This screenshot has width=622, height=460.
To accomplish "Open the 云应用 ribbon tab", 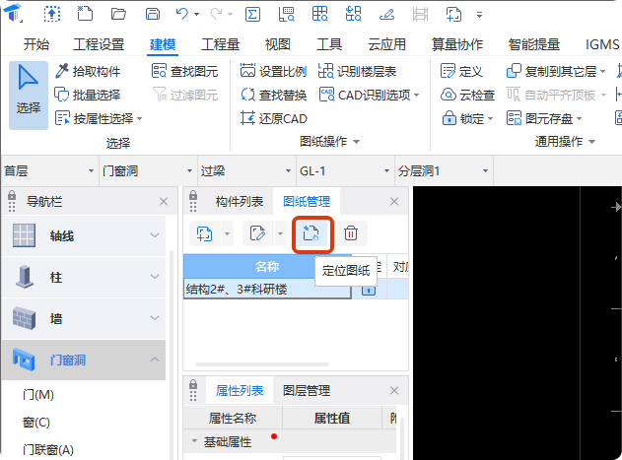I will 386,44.
